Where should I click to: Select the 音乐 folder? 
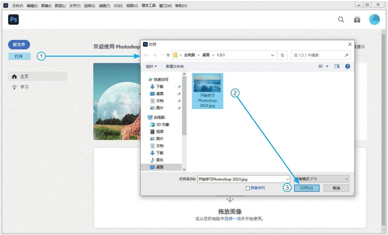coord(157,160)
